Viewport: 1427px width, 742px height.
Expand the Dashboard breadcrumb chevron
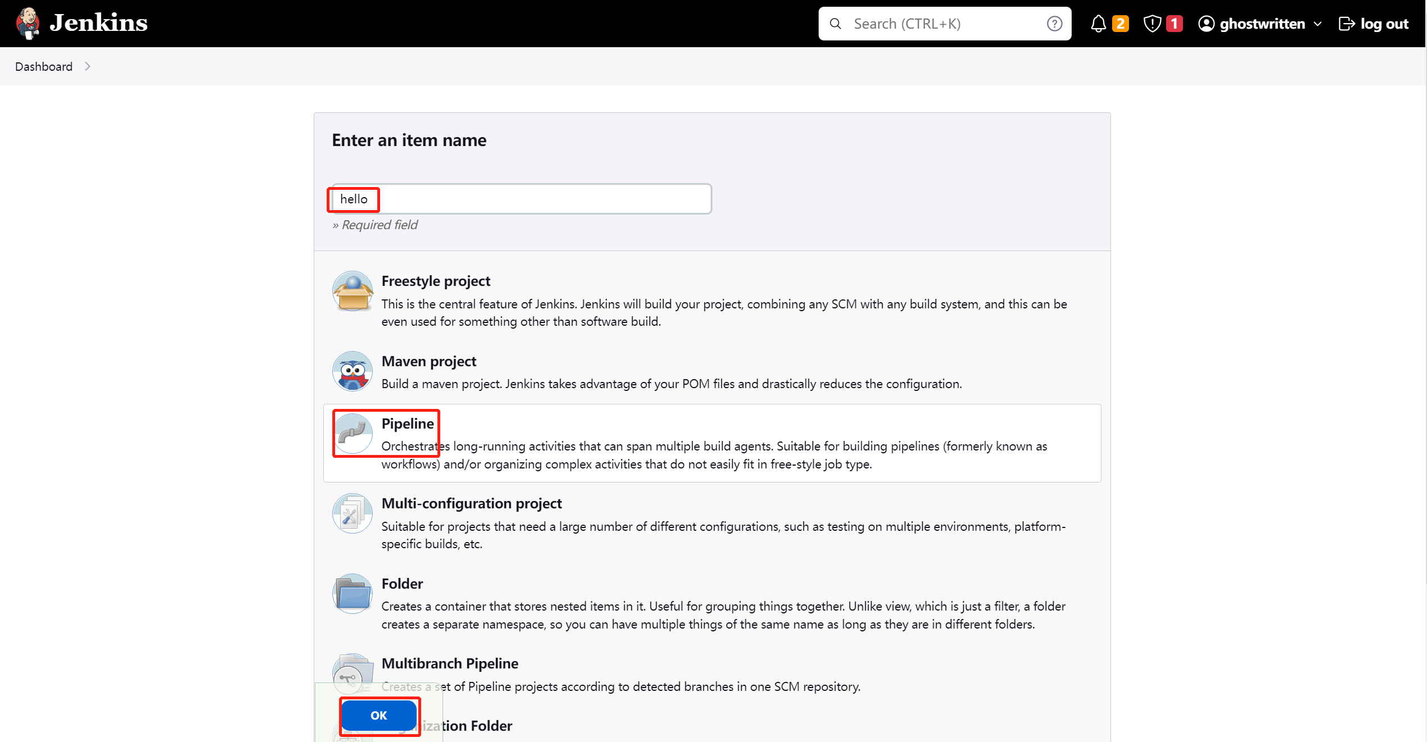click(x=87, y=66)
